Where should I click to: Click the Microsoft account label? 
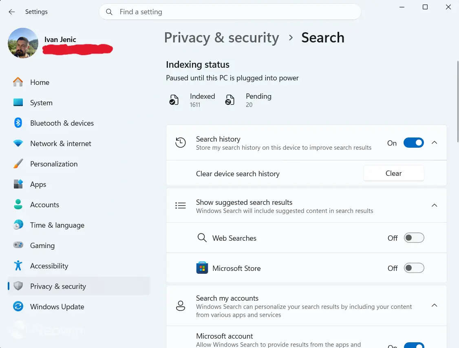click(225, 336)
